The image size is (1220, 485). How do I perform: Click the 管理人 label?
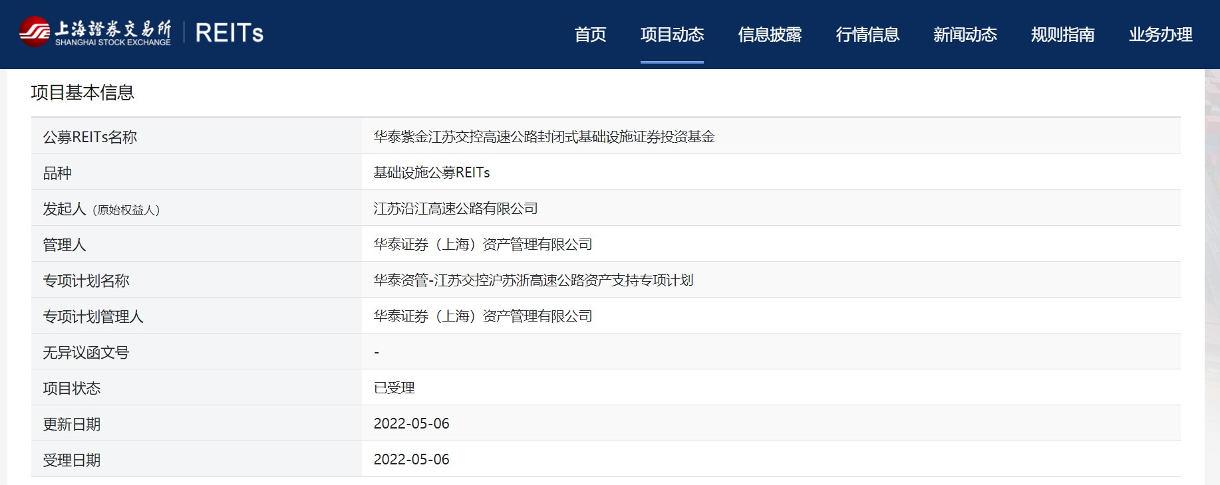[65, 244]
